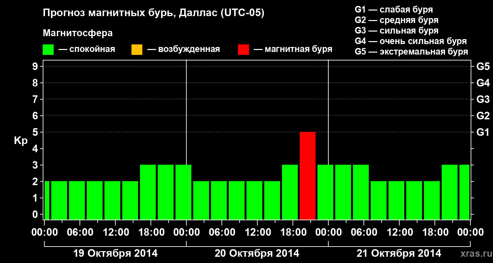Viewport: 493px width, 263px height.
Task: Click the '— возбужденная' legend label
Action: (x=183, y=49)
